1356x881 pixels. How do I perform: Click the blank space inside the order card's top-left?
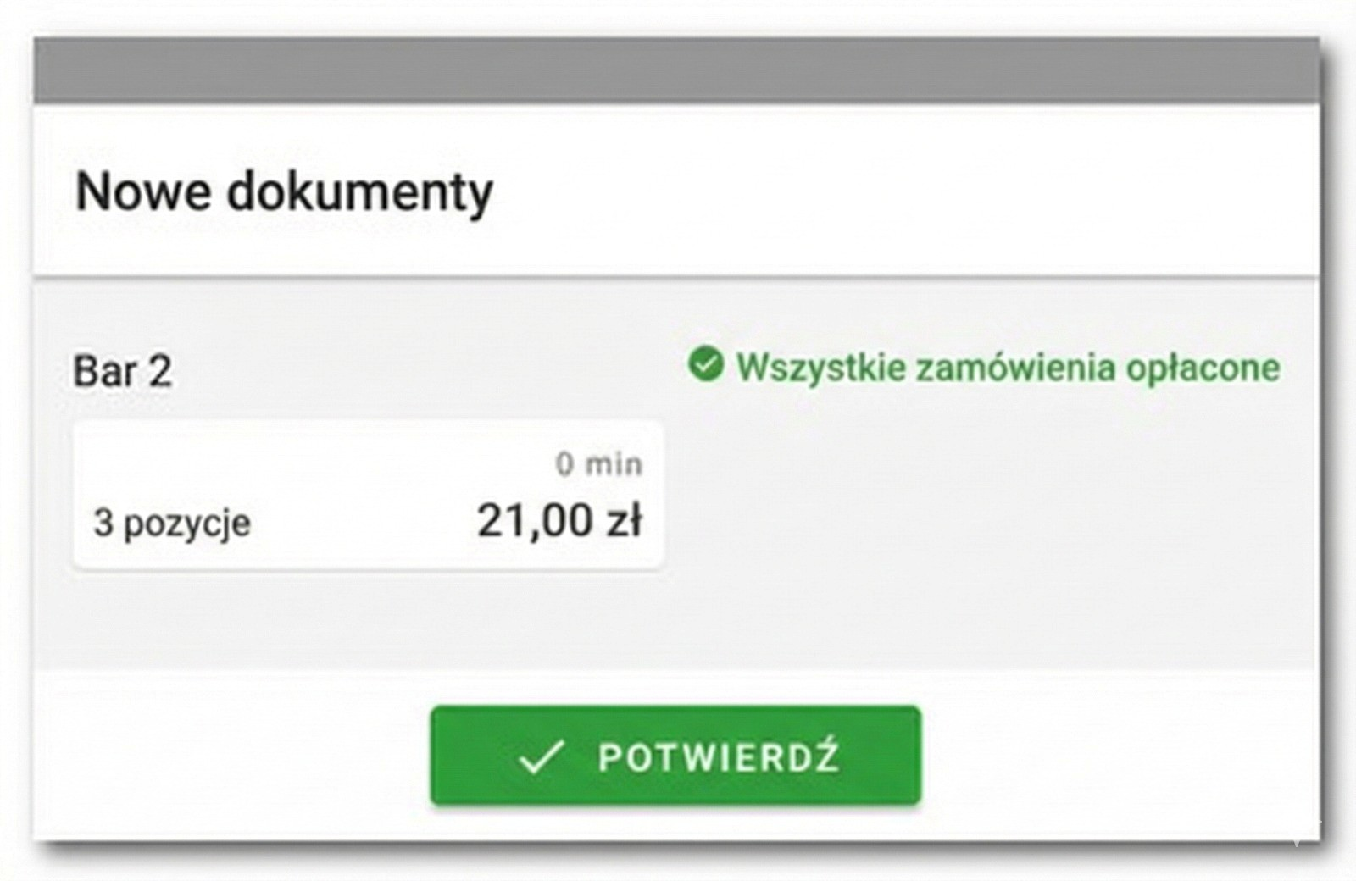click(x=212, y=457)
